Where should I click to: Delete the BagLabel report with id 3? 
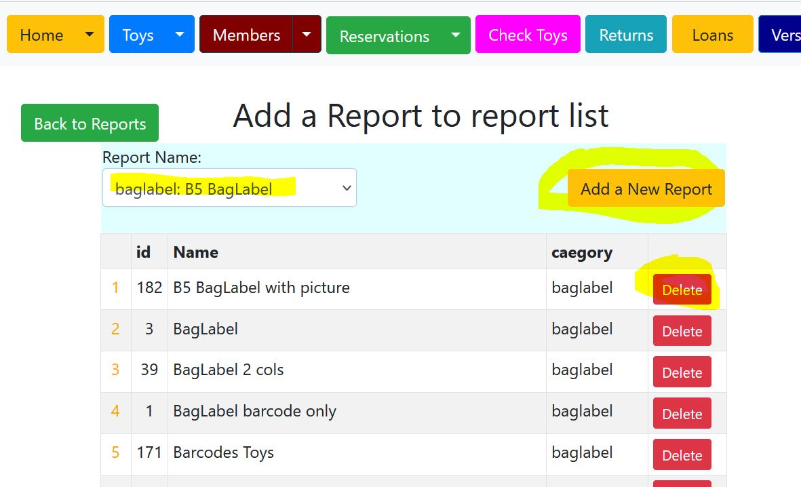(x=682, y=331)
